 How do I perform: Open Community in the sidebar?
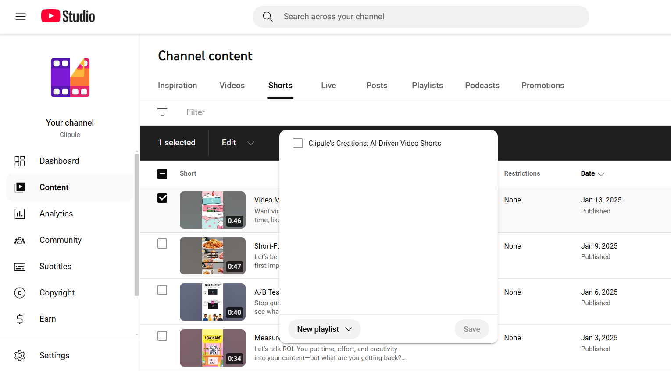(70, 240)
